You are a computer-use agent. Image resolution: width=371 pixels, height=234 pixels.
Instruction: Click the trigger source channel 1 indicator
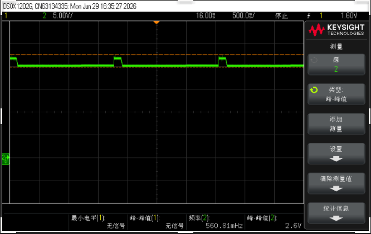coord(321,16)
